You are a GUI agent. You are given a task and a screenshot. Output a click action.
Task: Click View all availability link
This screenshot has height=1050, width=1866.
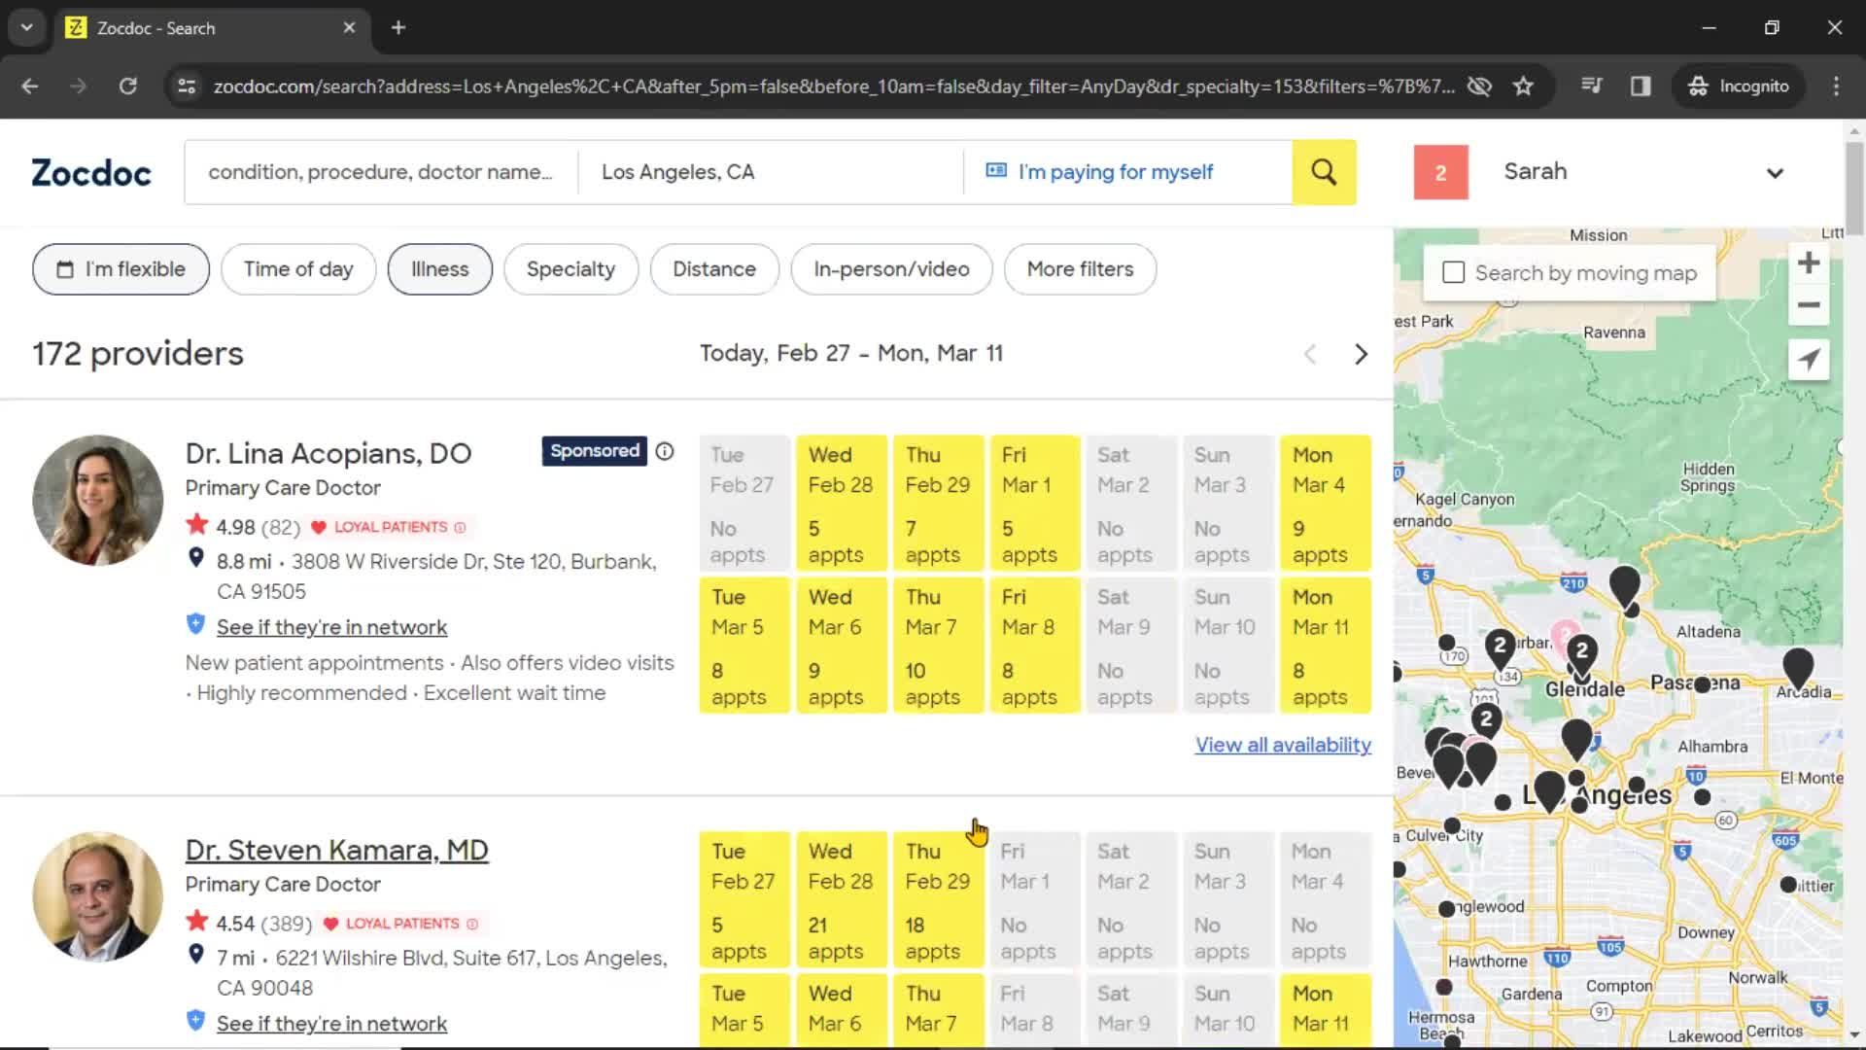tap(1283, 745)
